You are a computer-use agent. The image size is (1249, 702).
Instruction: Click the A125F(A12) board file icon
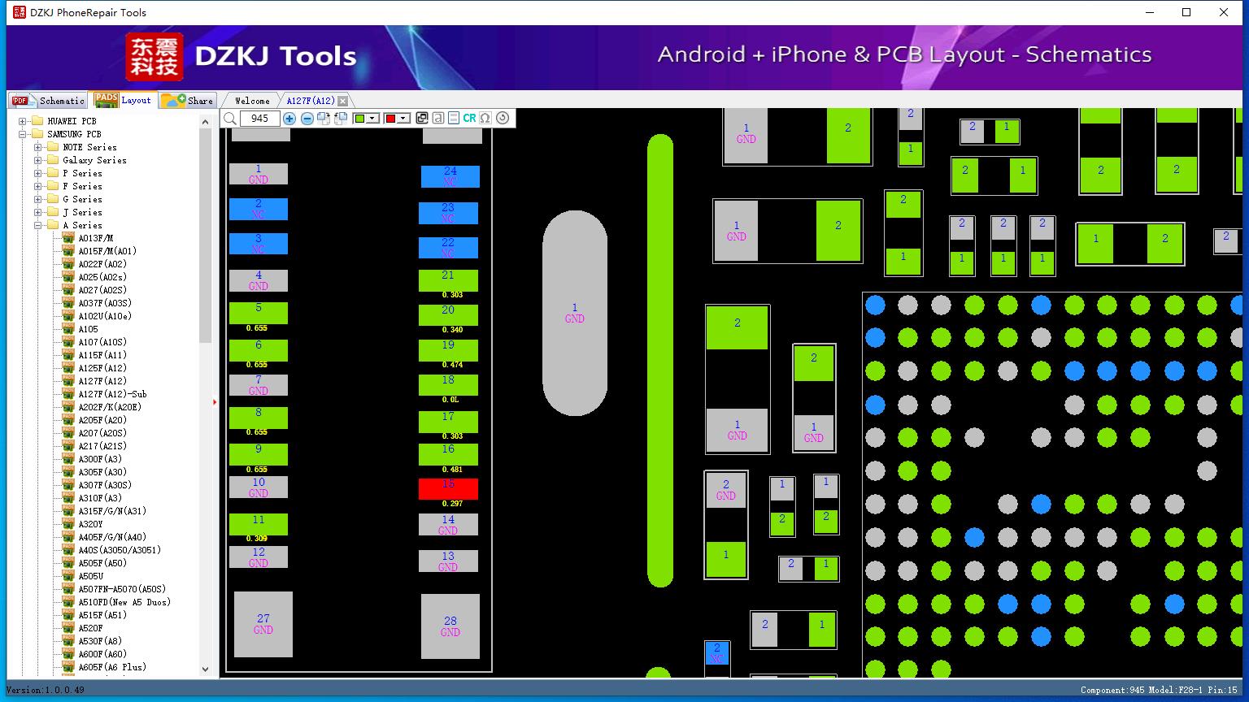coord(68,368)
